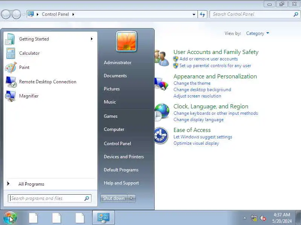The height and width of the screenshot is (225, 301).
Task: Click the muted volume tray icon
Action: pyautogui.click(x=263, y=218)
